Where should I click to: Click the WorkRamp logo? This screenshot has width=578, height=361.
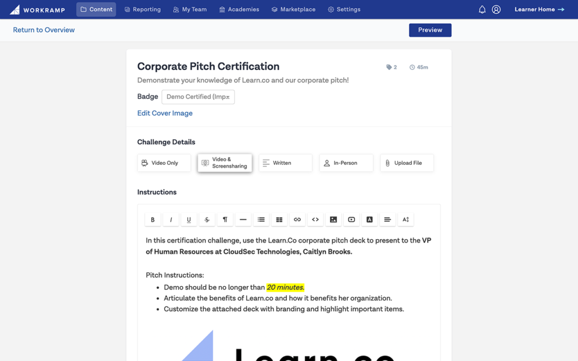pos(37,10)
